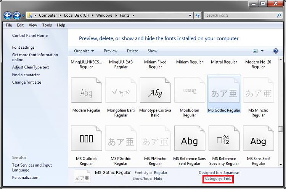This screenshot has height=189, width=286.
Task: Click the MingLiU-ExtB Regular label
Action: pos(121,64)
